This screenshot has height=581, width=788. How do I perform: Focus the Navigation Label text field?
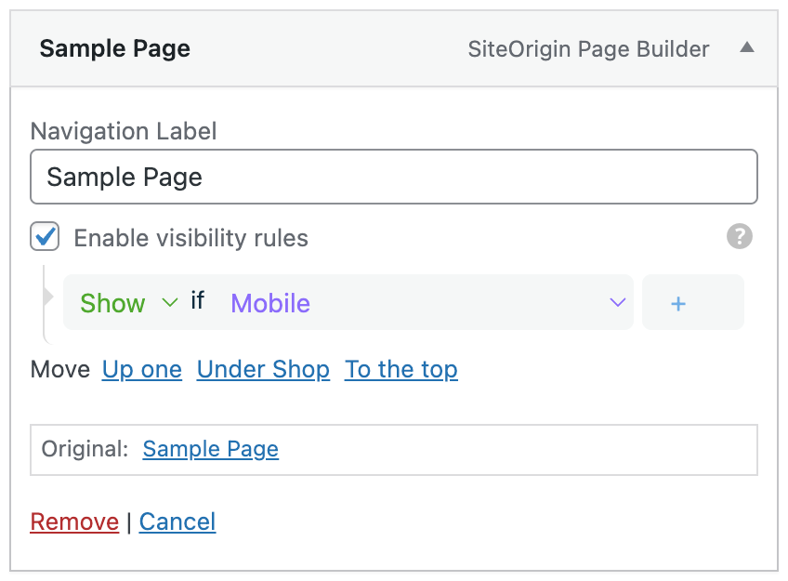[394, 177]
